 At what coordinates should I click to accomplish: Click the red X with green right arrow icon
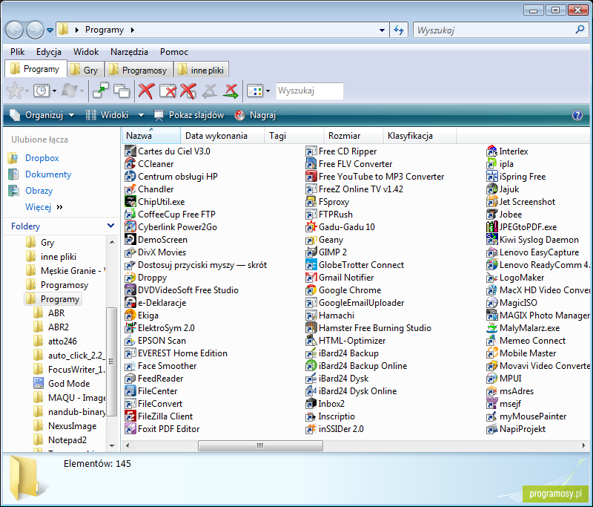click(x=231, y=91)
